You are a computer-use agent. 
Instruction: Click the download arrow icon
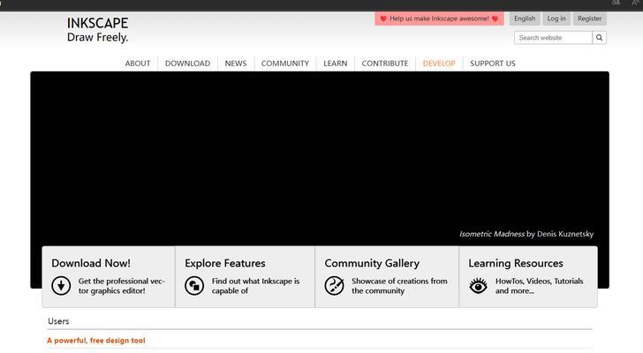[61, 285]
